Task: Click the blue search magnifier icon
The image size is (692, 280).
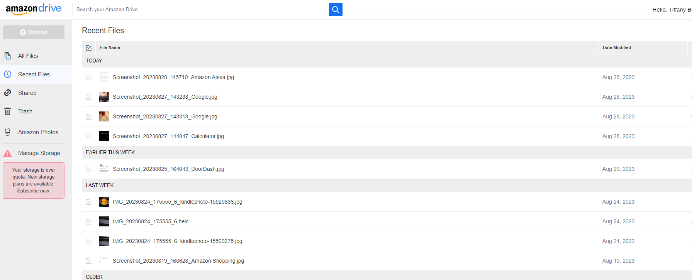Action: pos(336,10)
